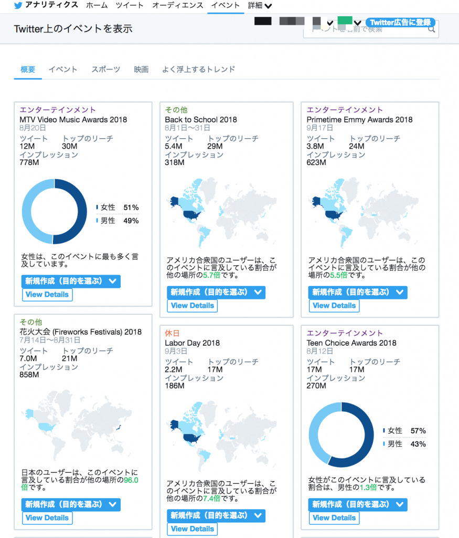Click 女性 legend marker in Teen Choice card
This screenshot has width=459, height=538.
pyautogui.click(x=384, y=431)
